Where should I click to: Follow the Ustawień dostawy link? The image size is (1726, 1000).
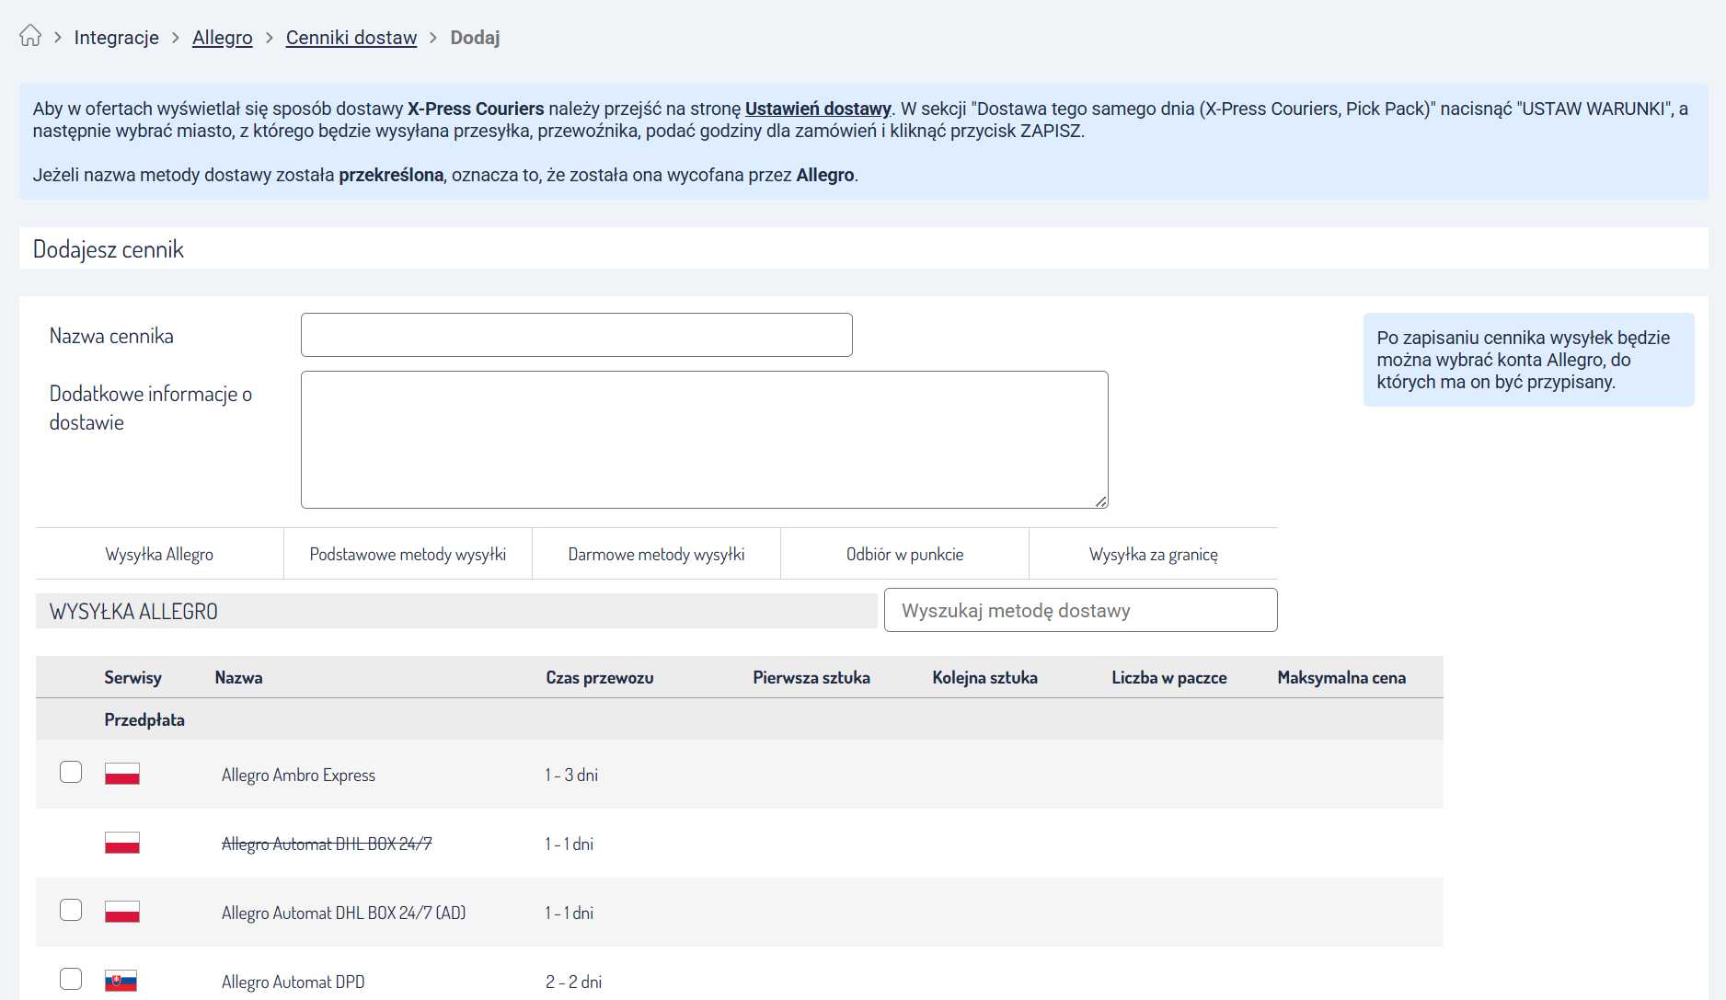(x=818, y=109)
